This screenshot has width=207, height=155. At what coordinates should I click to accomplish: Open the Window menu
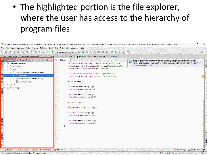[x=74, y=48]
